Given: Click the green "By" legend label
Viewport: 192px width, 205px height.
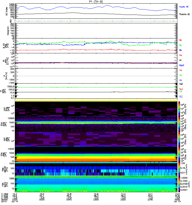Looking at the screenshot, I should [x=180, y=45].
